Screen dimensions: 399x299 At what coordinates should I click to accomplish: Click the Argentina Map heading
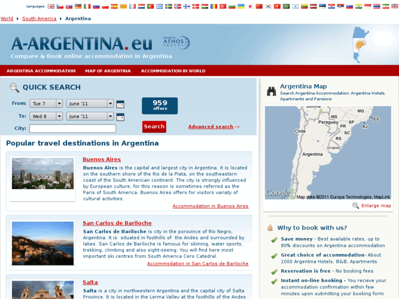click(304, 86)
